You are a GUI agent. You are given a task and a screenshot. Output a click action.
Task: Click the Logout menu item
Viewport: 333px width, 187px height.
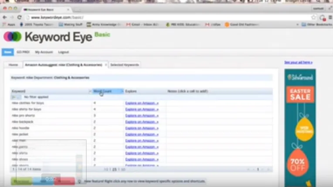coord(64,52)
